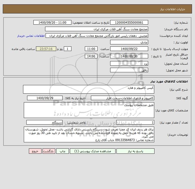
Task: Click announcement date field 1400/09/20 - 11:00
Action: [x=52, y=22]
